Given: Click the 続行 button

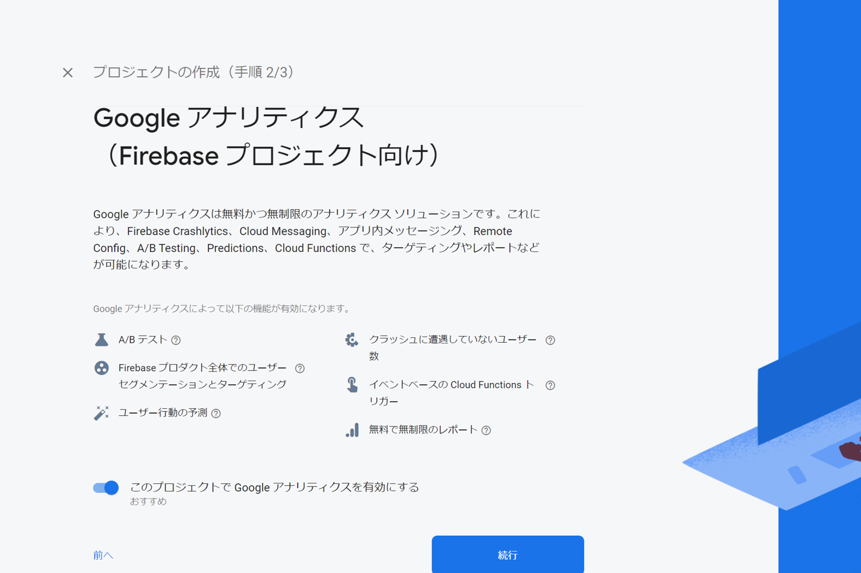Looking at the screenshot, I should [x=507, y=554].
